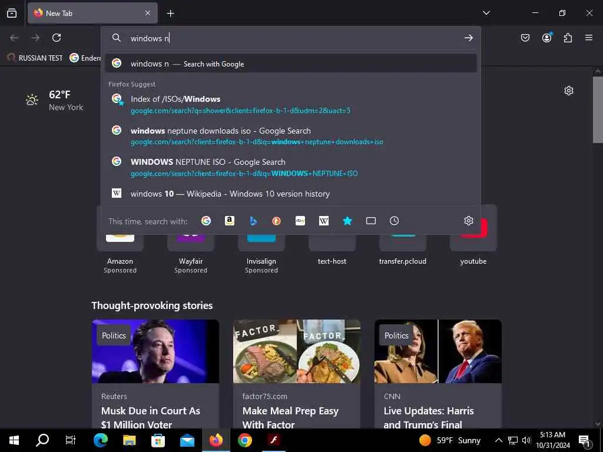Open File Explorer from taskbar
The image size is (603, 452).
[x=129, y=440]
